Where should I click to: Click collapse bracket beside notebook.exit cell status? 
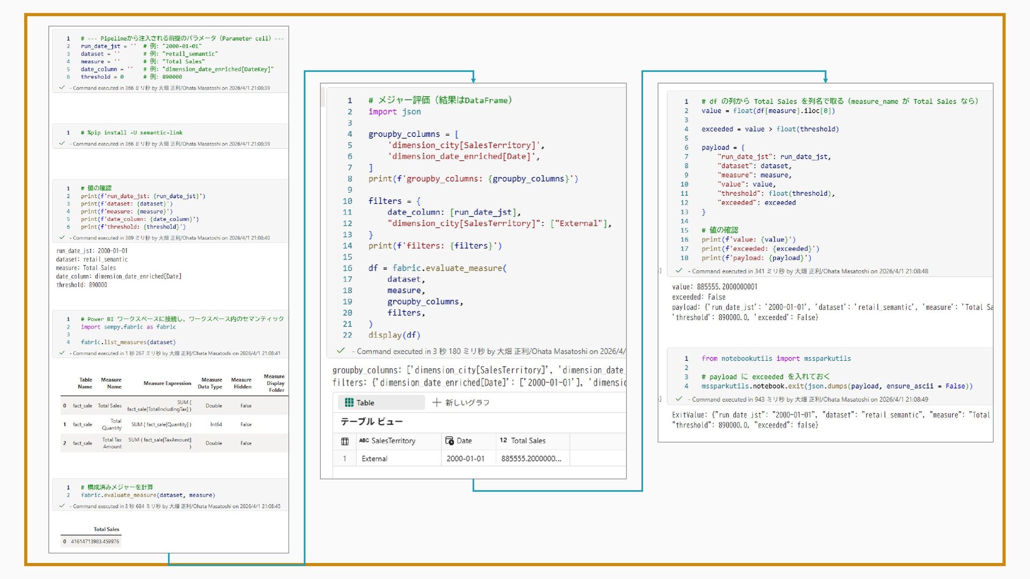click(660, 399)
